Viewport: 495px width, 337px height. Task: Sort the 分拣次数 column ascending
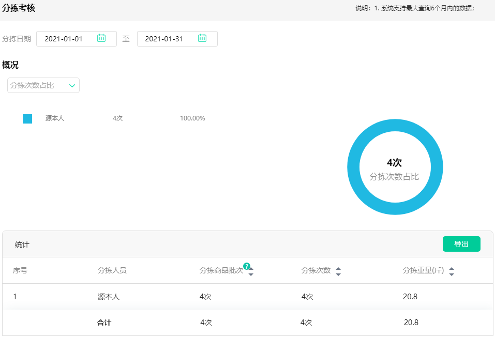tap(339, 268)
